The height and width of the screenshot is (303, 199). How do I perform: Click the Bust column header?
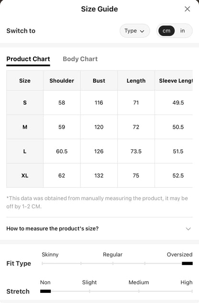tap(99, 81)
